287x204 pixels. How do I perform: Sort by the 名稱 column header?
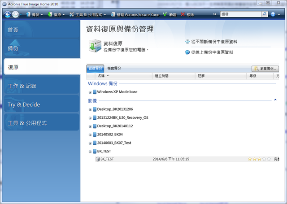click(124, 76)
